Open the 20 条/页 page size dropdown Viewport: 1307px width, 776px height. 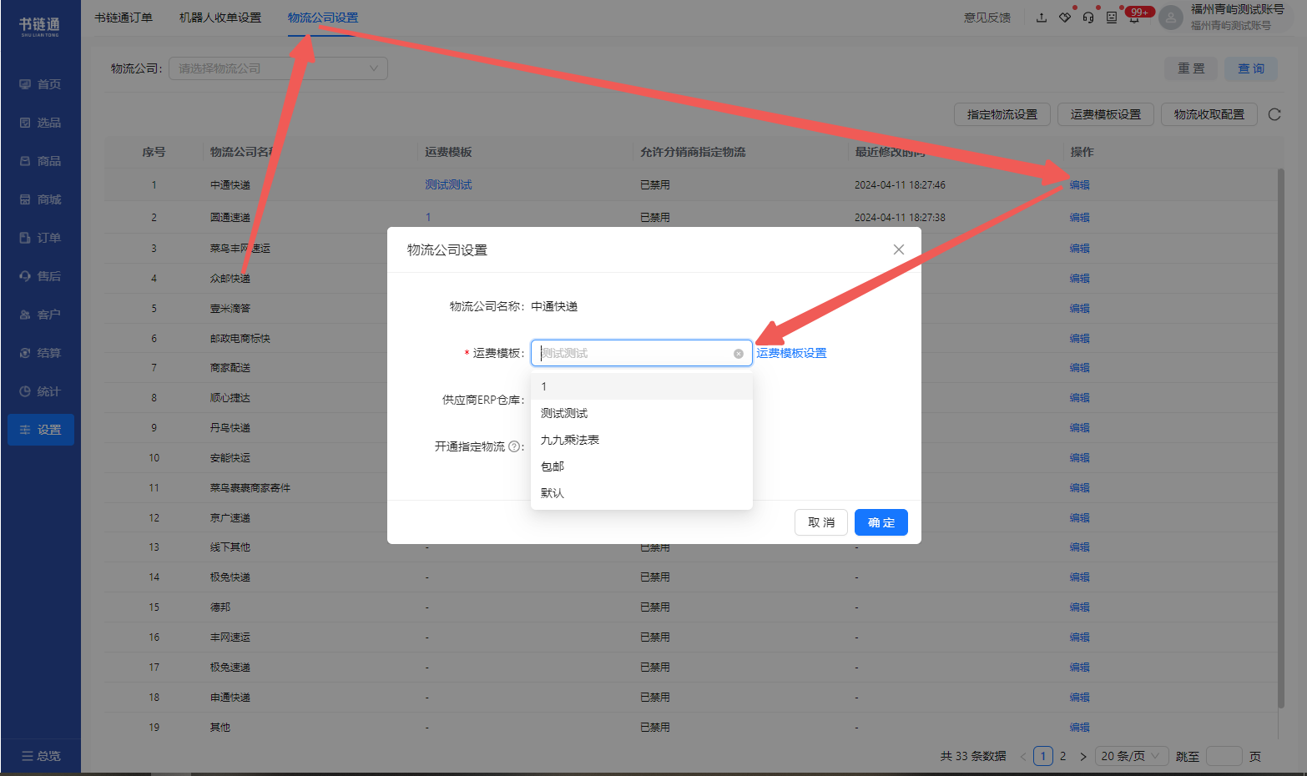coord(1132,756)
